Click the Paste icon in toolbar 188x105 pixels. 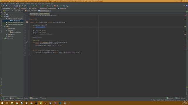[20, 6]
